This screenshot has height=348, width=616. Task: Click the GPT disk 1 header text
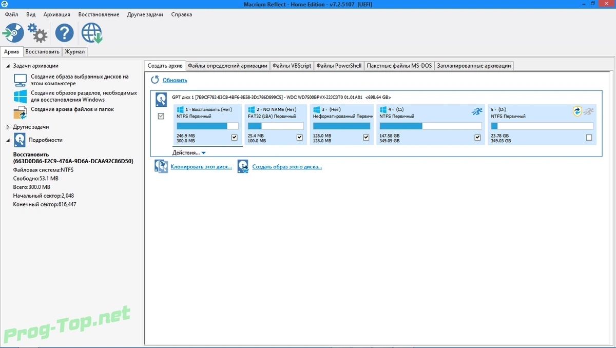(281, 97)
